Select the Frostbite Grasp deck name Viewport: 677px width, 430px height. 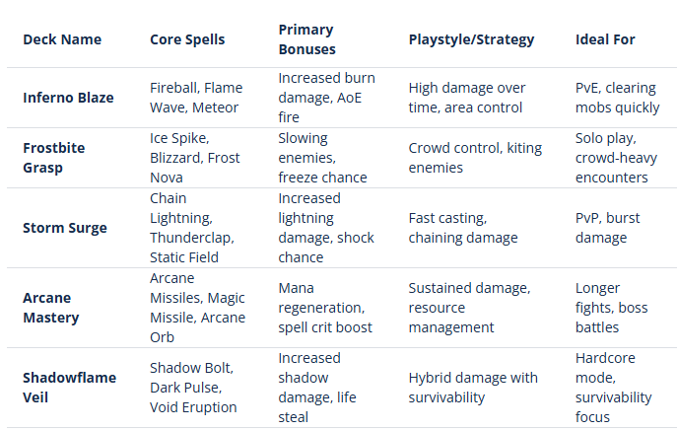[x=54, y=158]
